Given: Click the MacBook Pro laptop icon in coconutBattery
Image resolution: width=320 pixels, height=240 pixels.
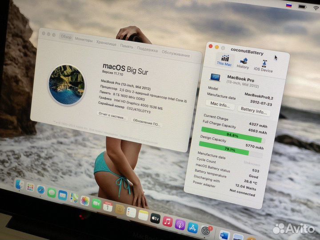Looking at the screenshot, I should click(215, 77).
